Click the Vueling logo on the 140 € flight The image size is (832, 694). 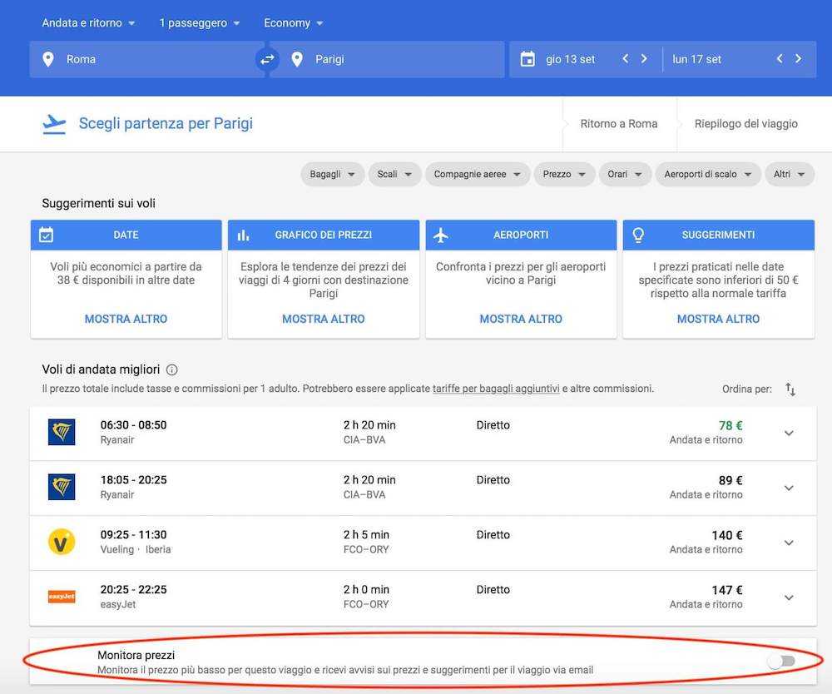click(62, 542)
